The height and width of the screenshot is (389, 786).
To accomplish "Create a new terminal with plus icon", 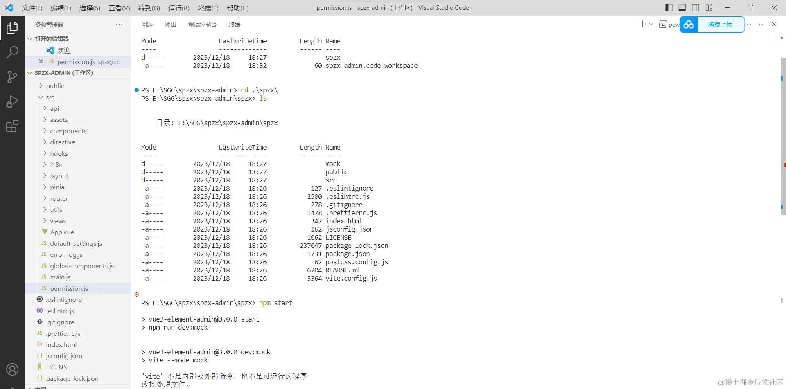I will coord(642,24).
